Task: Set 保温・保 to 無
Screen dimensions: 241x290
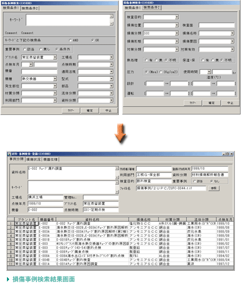Action: [x=213, y=60]
